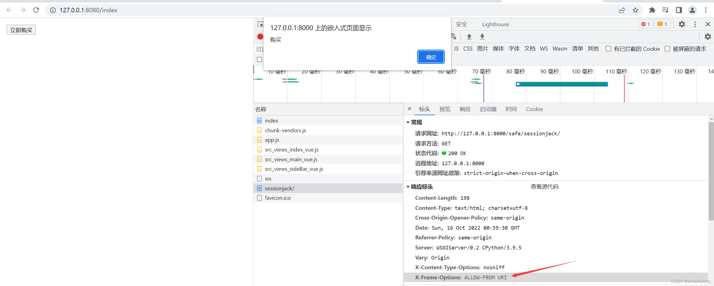The height and width of the screenshot is (286, 714).
Task: Click the network conditions icon
Action: 453,37
